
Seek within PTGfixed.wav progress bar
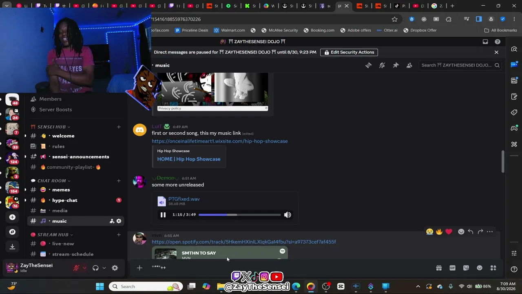tap(239, 215)
